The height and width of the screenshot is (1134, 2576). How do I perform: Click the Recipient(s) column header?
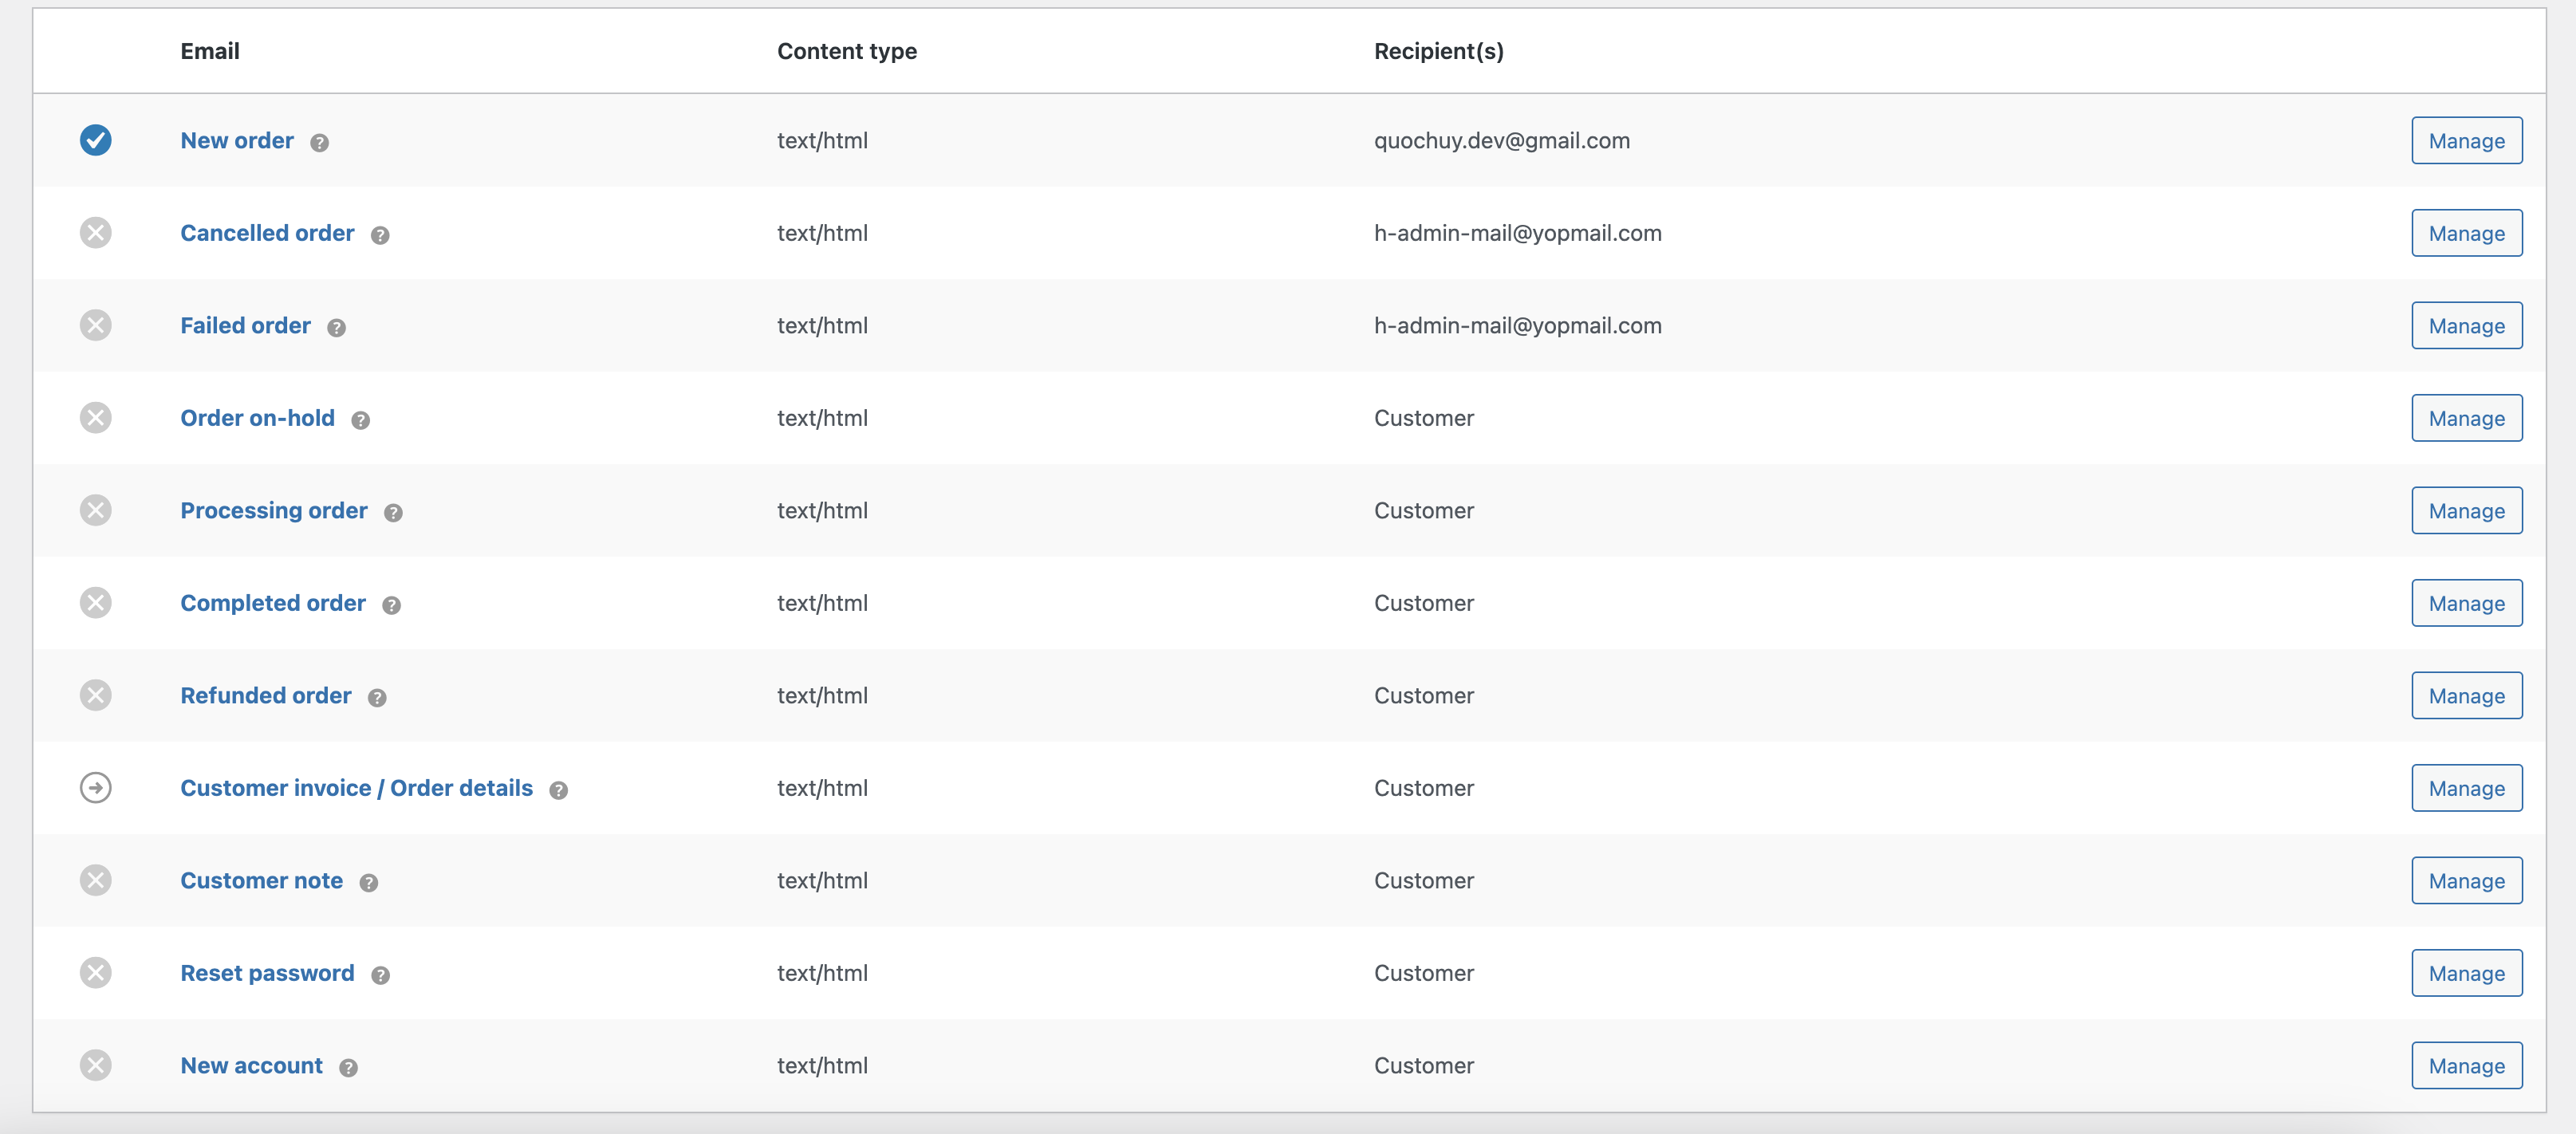click(1439, 51)
